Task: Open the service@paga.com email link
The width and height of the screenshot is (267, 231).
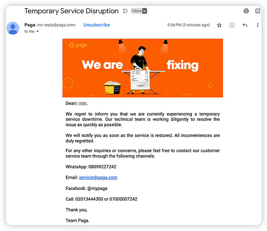Action: [x=98, y=177]
